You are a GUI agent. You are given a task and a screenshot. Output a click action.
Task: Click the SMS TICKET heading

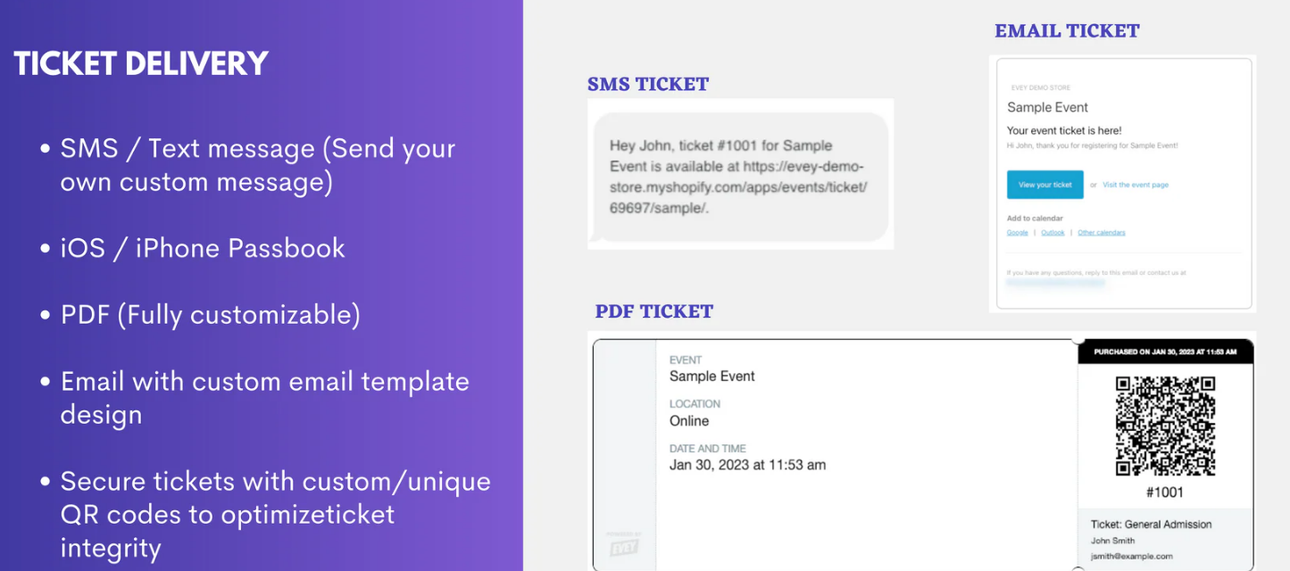click(x=648, y=84)
